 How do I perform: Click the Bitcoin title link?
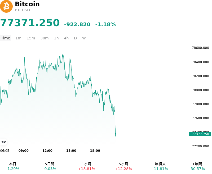pos(27,4)
